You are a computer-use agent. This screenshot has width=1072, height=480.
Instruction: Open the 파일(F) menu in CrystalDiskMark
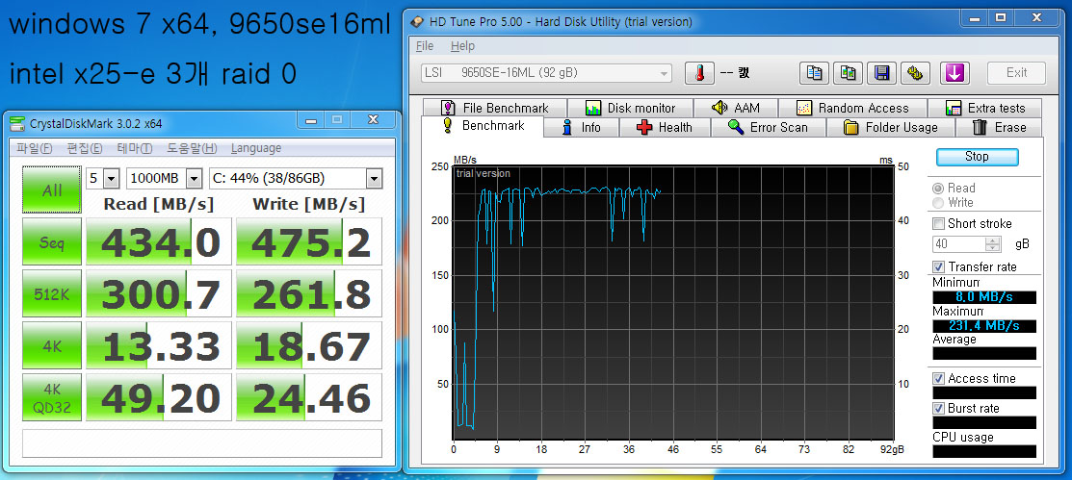(34, 148)
